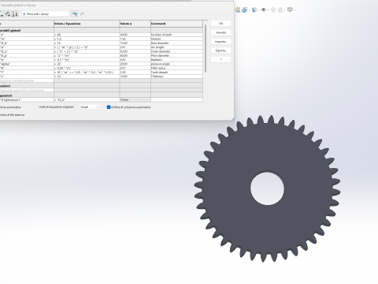Click the 'Aggiungi variabile globale' placeholder row
Image resolution: width=378 pixels, height=284 pixels.
27,80
